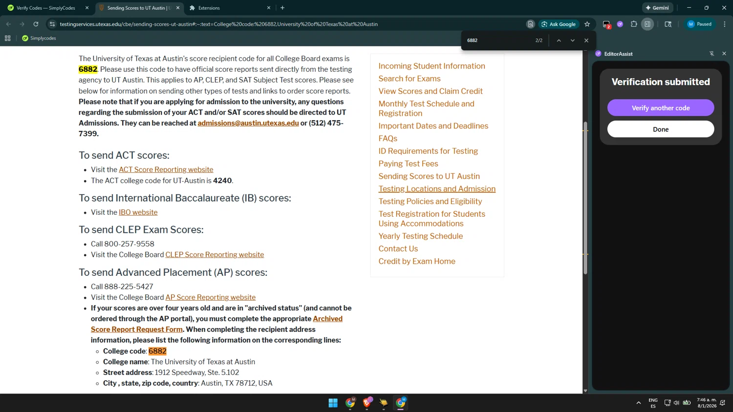Open Important Dates and Deadlines
The width and height of the screenshot is (733, 412).
pos(433,126)
